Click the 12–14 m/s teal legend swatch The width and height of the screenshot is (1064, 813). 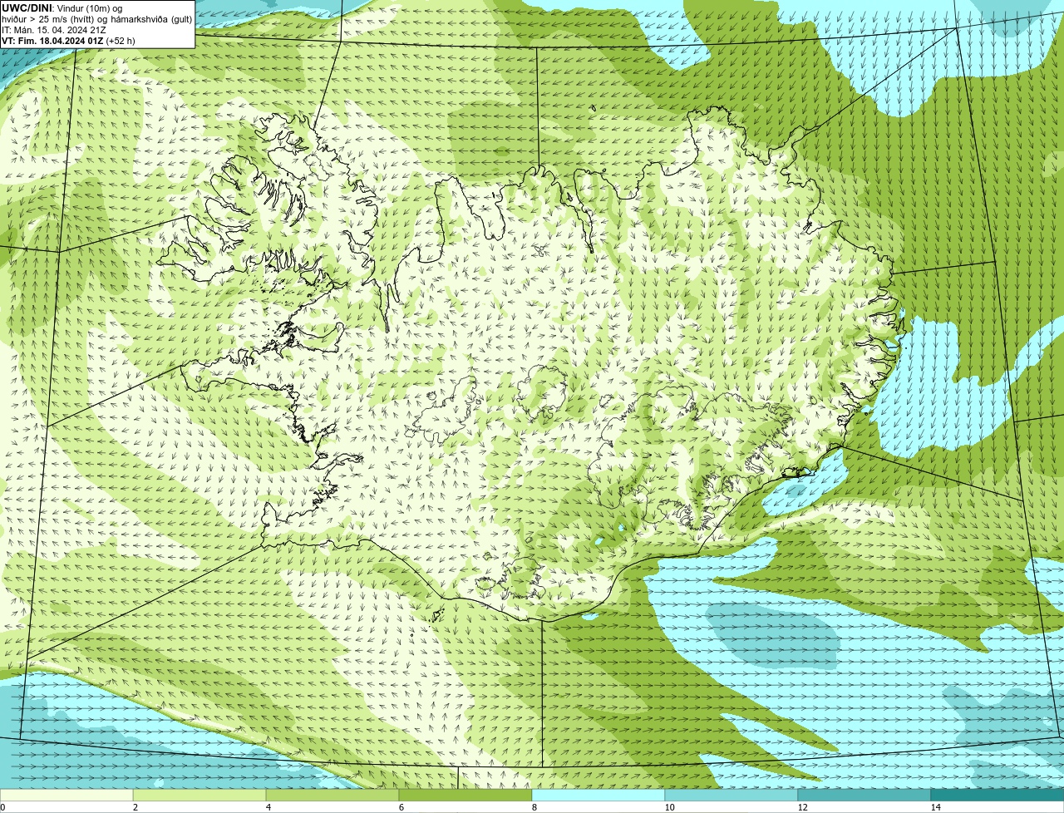864,795
